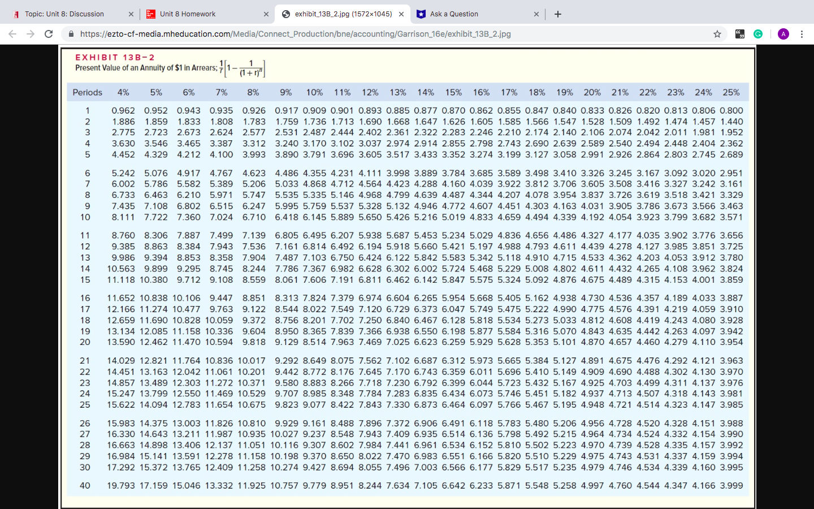
Task: Click value 0.800 in period 1 row
Action: (x=731, y=110)
